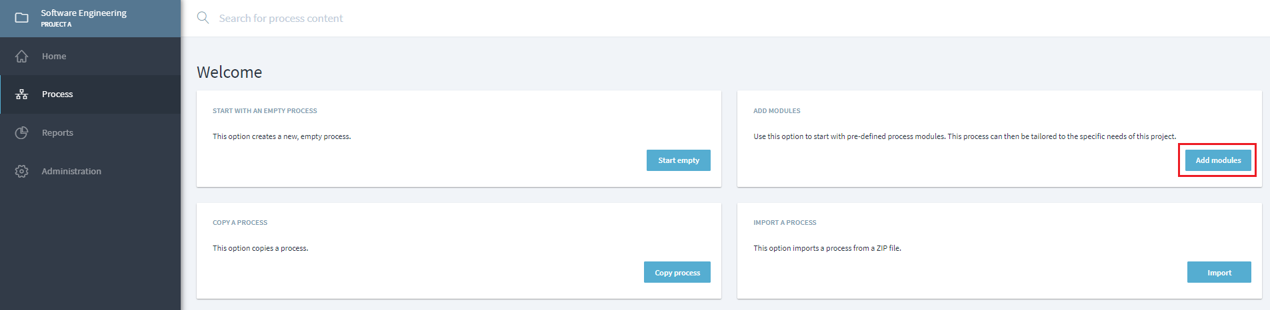The height and width of the screenshot is (310, 1270).
Task: Click the Administration gear icon
Action: tap(22, 172)
